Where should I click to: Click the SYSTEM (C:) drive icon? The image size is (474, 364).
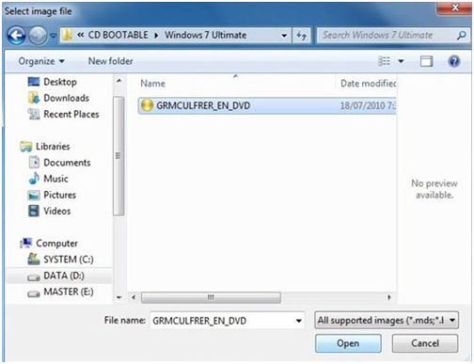coord(34,259)
